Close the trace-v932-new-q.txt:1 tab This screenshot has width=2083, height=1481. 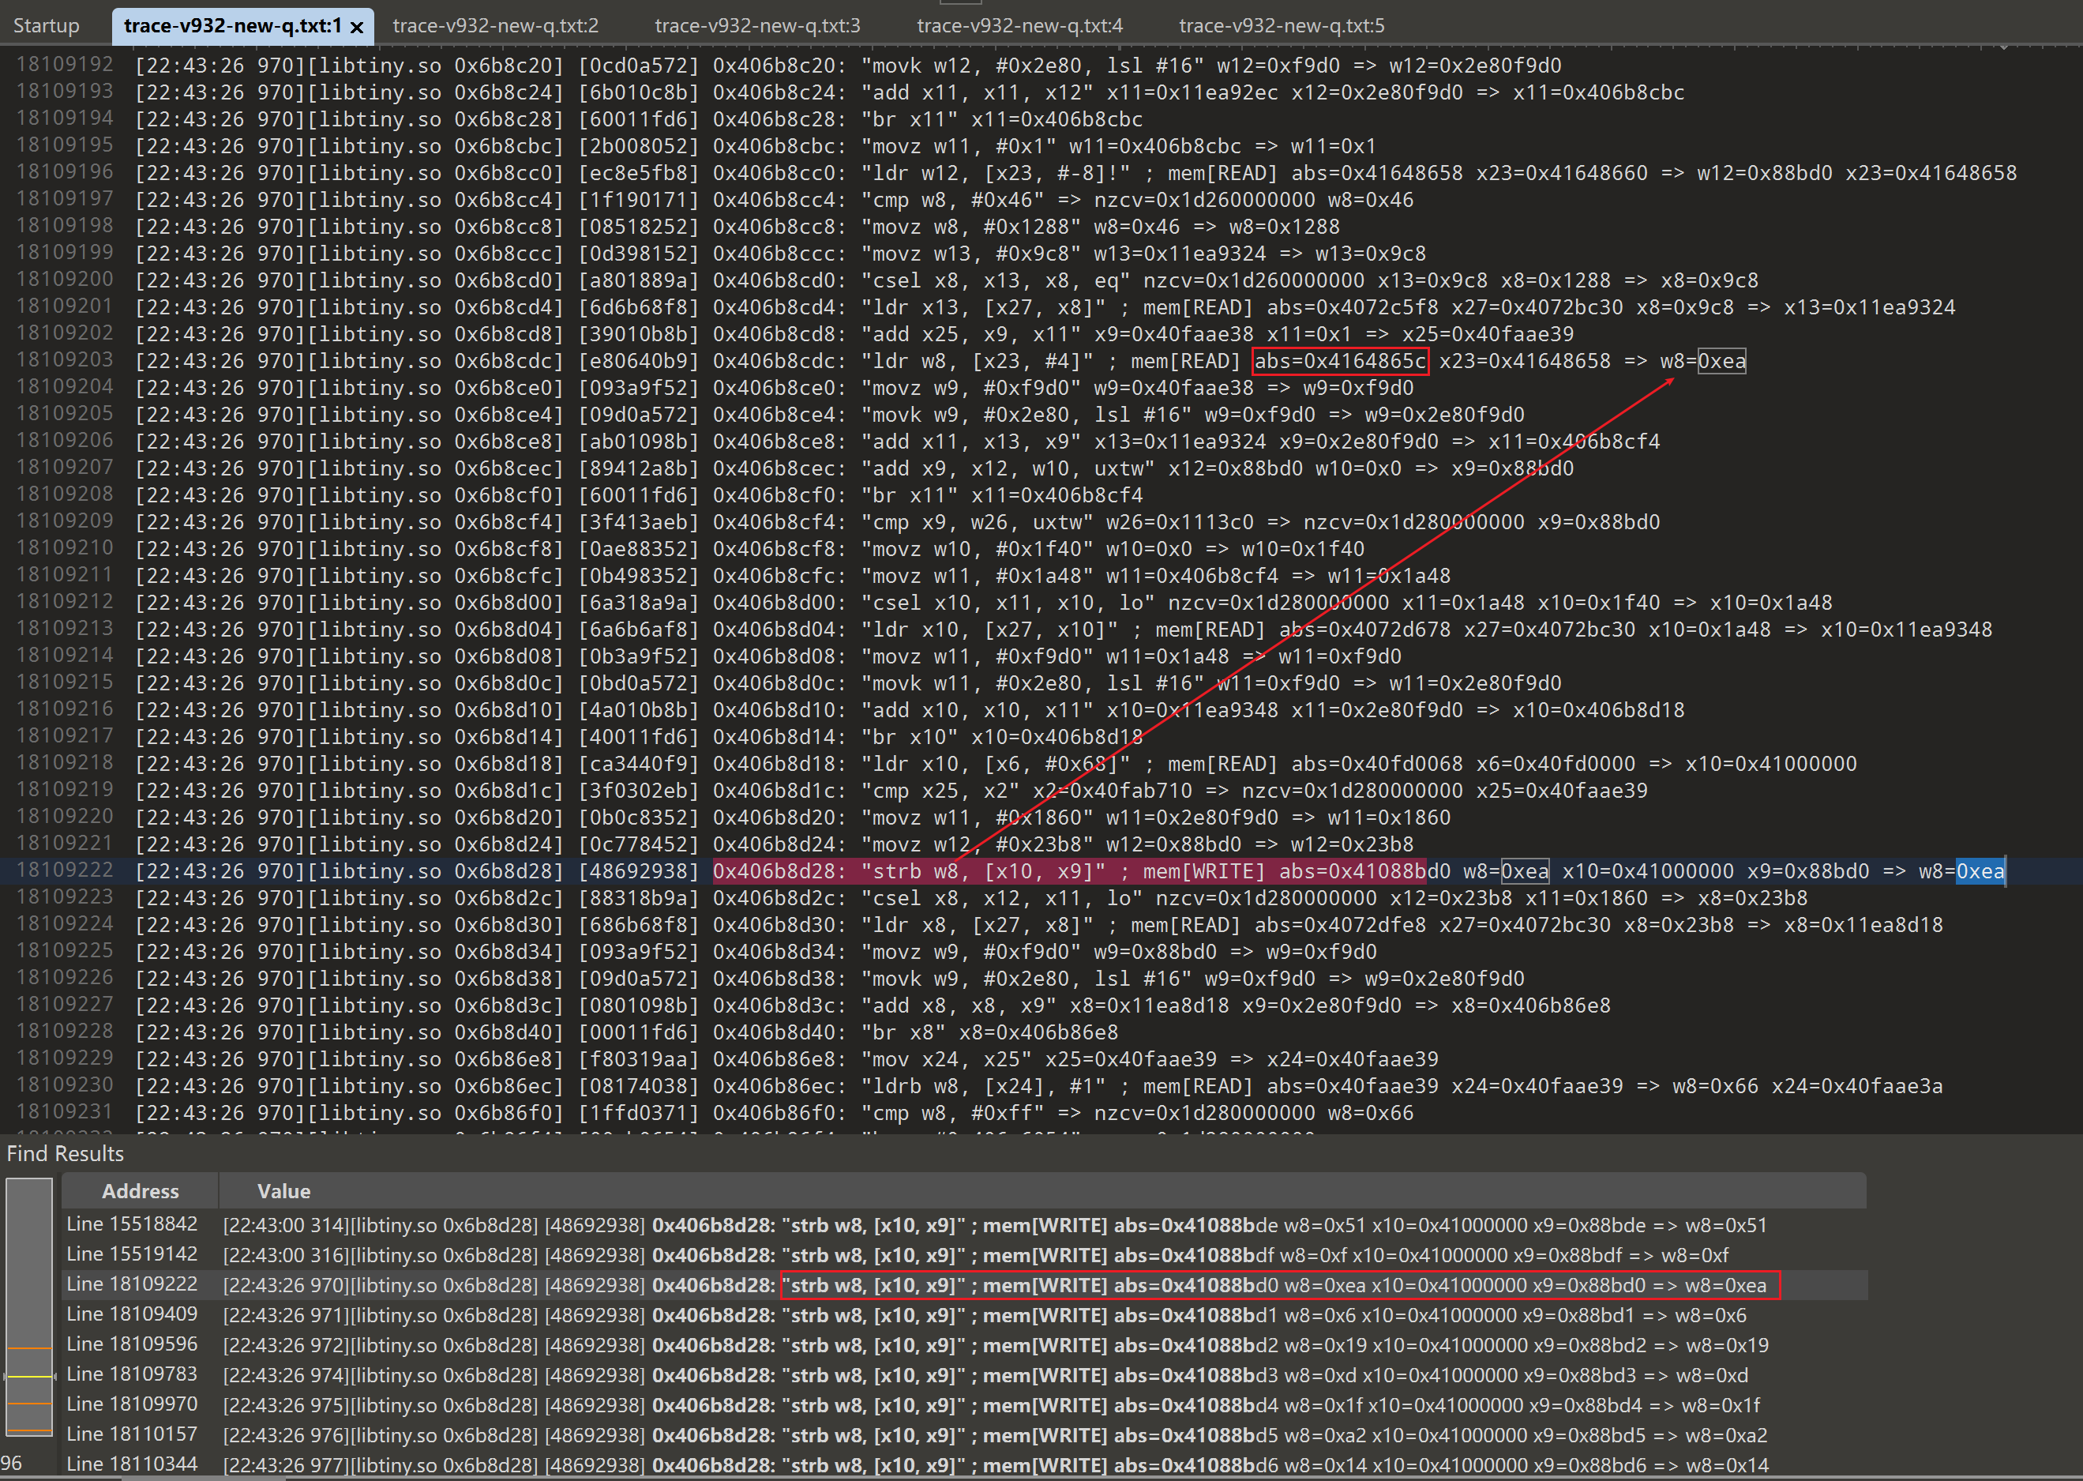click(358, 26)
